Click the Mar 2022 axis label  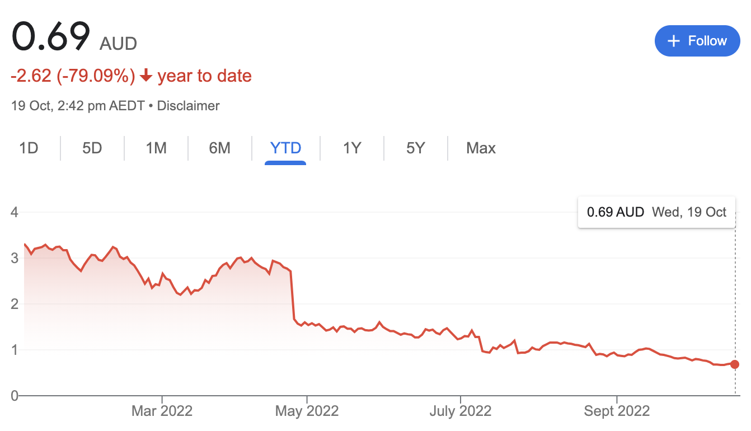pos(162,411)
